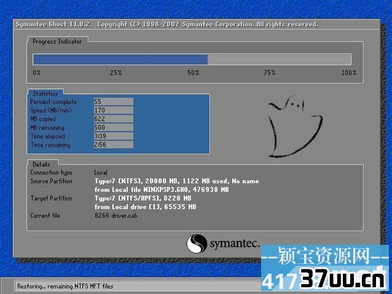Select the Details panel heading
This screenshot has height=294, width=392.
click(x=41, y=164)
